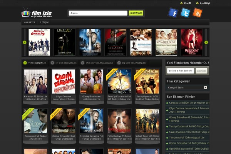The image size is (231, 154).
Task: Open the Özgürlük Savaşçısı grid thumbnail
Action: coord(92,121)
